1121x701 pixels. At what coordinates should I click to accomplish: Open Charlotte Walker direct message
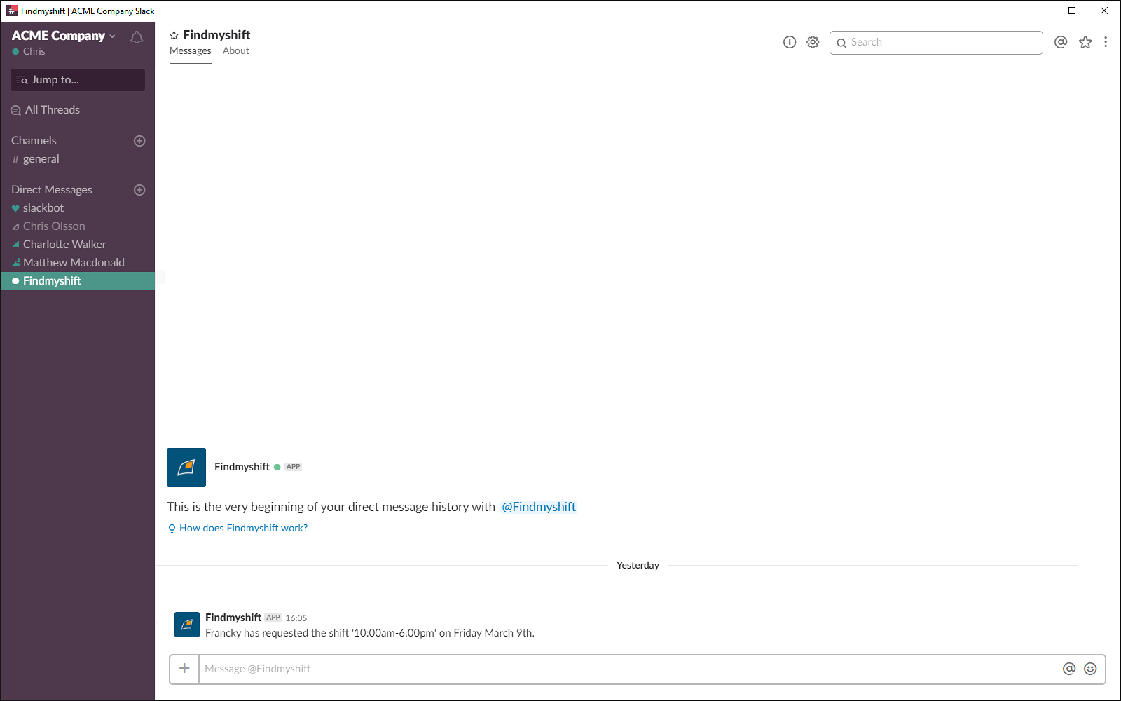click(59, 245)
